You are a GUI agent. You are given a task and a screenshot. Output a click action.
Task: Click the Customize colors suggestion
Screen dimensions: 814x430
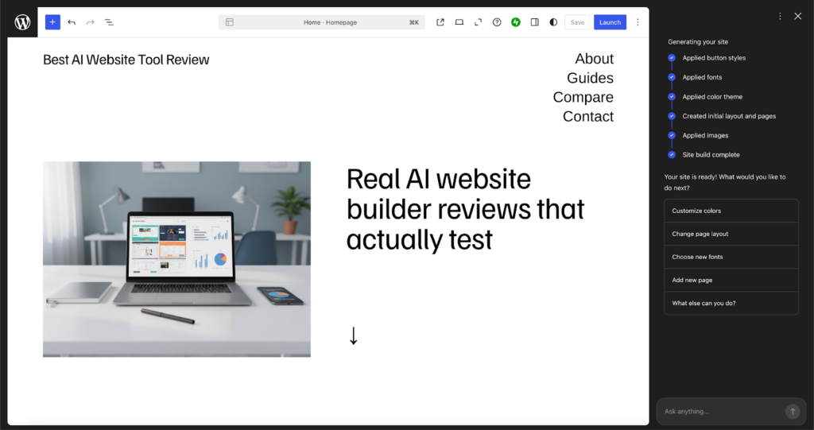[x=731, y=211]
